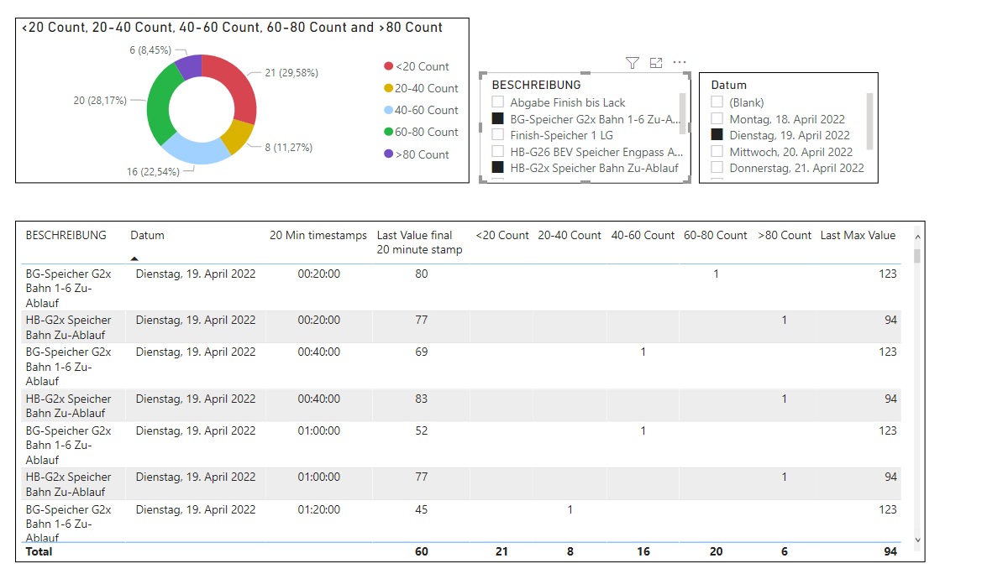Click the BESCHREIBUNG slicer header
This screenshot has width=987, height=579.
point(536,85)
